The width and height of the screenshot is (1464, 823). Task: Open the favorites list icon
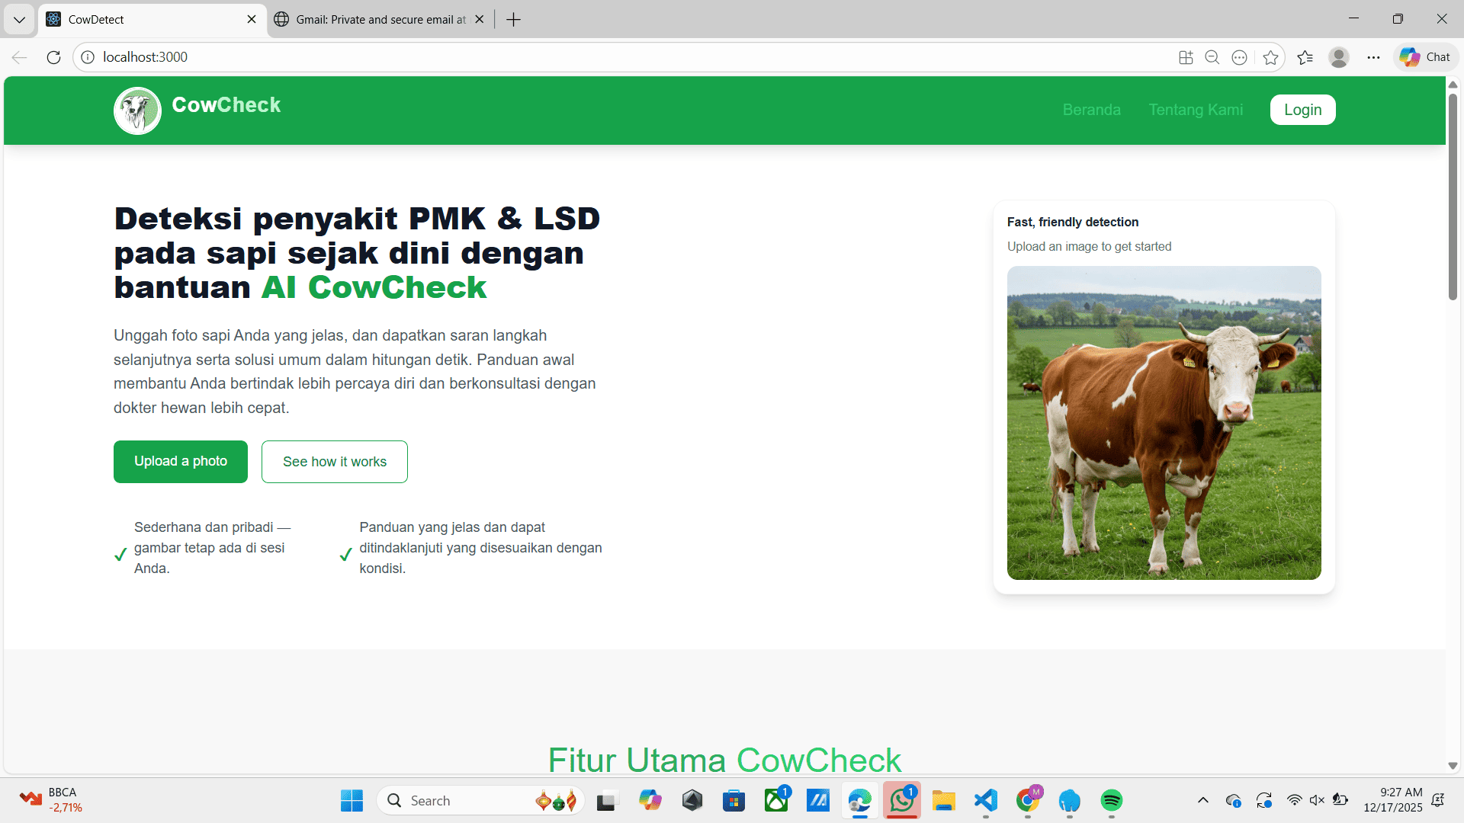tap(1305, 57)
